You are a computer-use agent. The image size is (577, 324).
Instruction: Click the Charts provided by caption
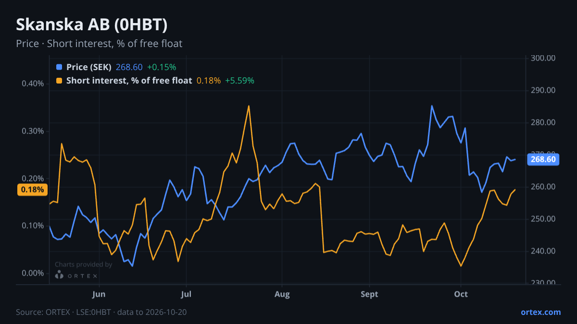(x=84, y=264)
